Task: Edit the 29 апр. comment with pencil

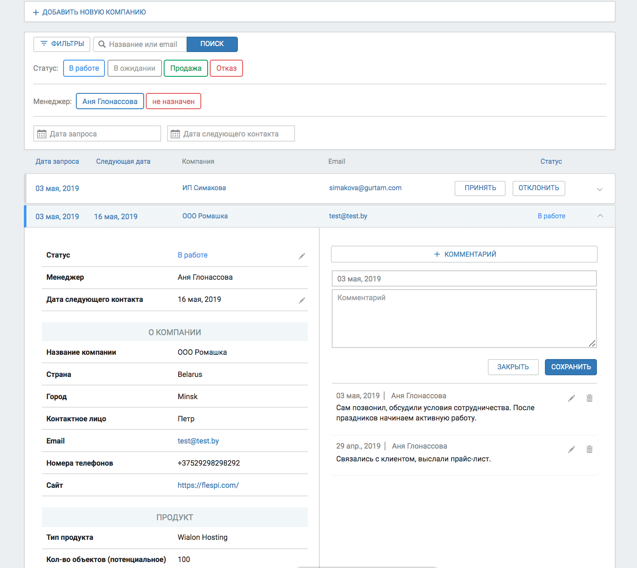Action: [x=571, y=449]
